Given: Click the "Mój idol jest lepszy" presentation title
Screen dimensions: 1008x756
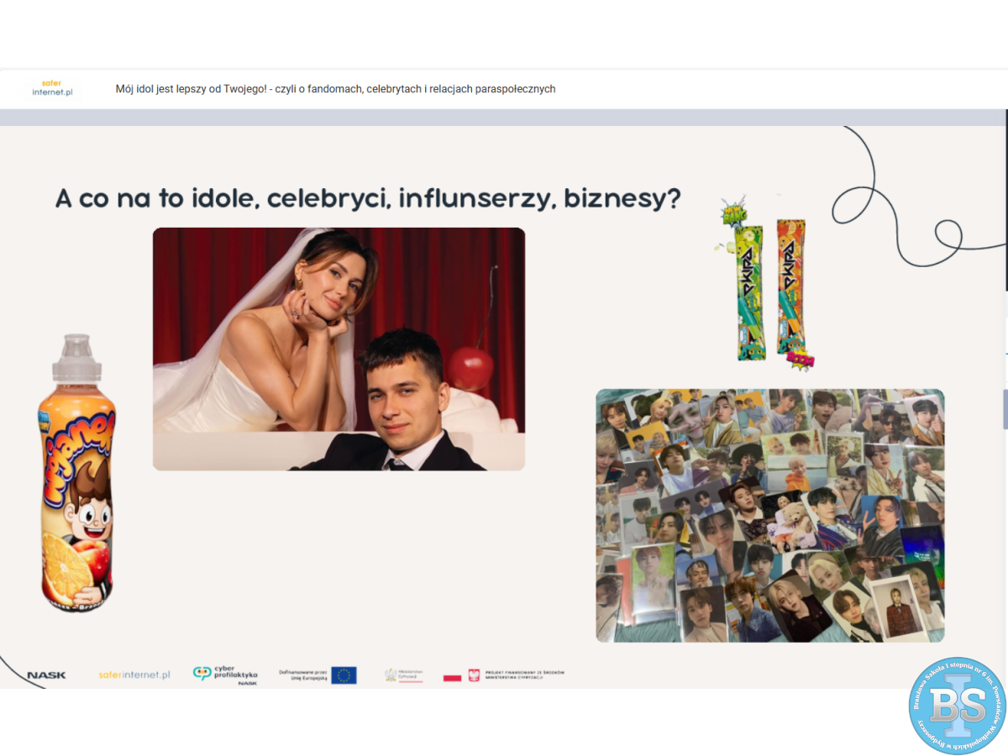Looking at the screenshot, I should click(335, 89).
